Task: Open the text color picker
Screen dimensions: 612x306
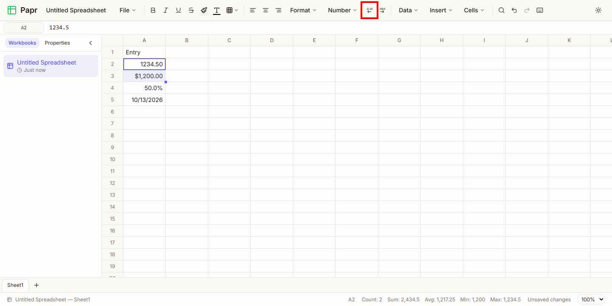Action: [x=217, y=10]
